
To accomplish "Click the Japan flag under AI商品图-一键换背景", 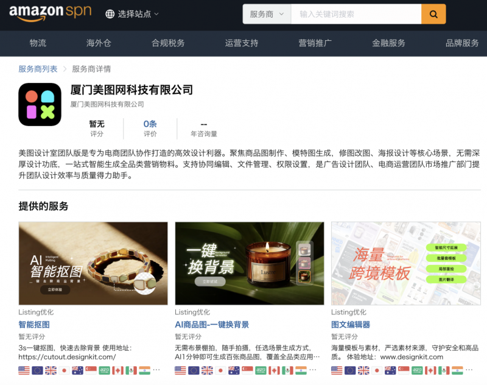I will pyautogui.click(x=220, y=370).
